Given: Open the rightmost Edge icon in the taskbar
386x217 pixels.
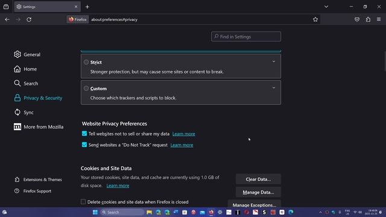Looking at the screenshot, I should [291, 212].
